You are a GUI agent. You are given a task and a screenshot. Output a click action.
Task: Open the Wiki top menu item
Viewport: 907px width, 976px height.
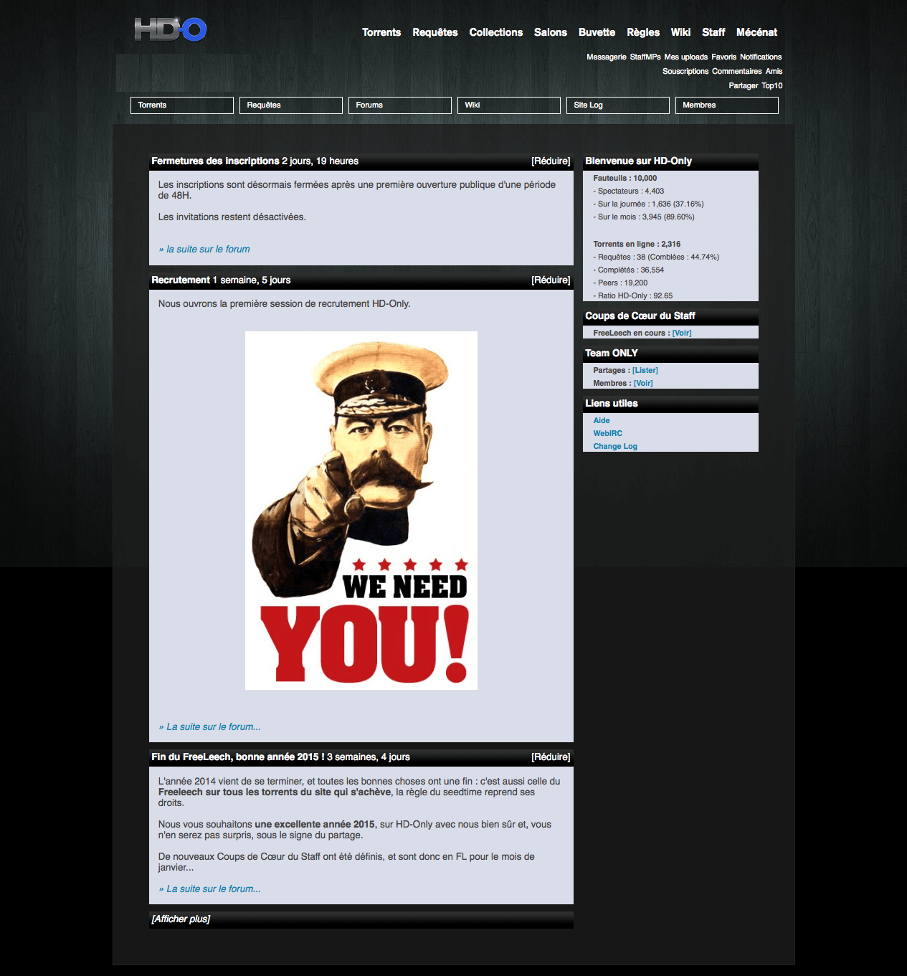point(680,32)
